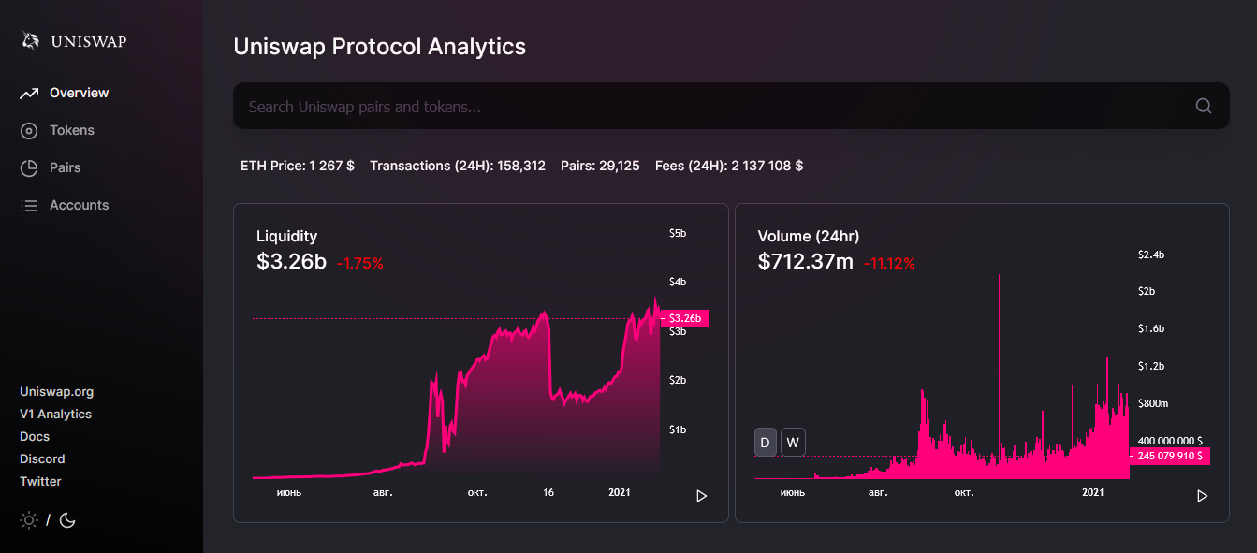Focus the Search Uniswap pairs and tokens field
Screen dimensions: 1257x553
tap(731, 106)
